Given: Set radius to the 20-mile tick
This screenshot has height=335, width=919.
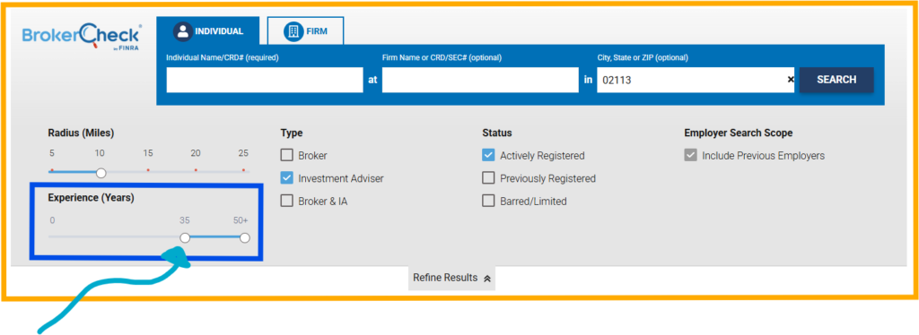Looking at the screenshot, I should 196,170.
